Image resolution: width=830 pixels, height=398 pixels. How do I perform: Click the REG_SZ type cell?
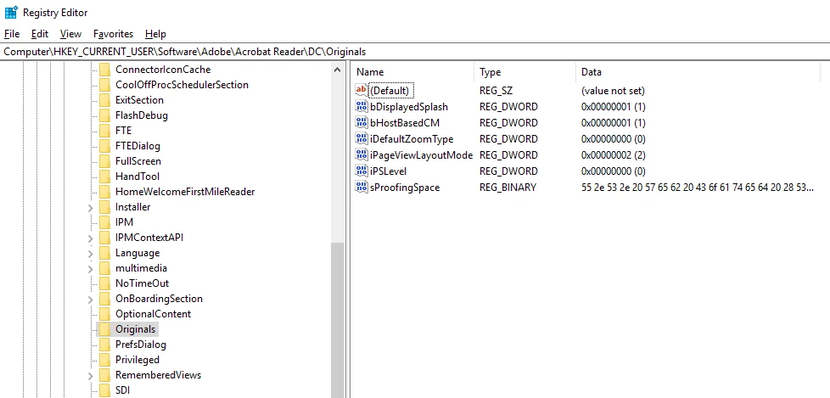tap(496, 91)
